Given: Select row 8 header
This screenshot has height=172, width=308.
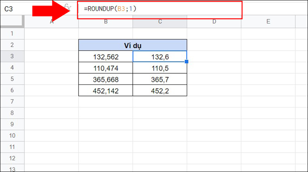Looking at the screenshot, I should [12, 113].
